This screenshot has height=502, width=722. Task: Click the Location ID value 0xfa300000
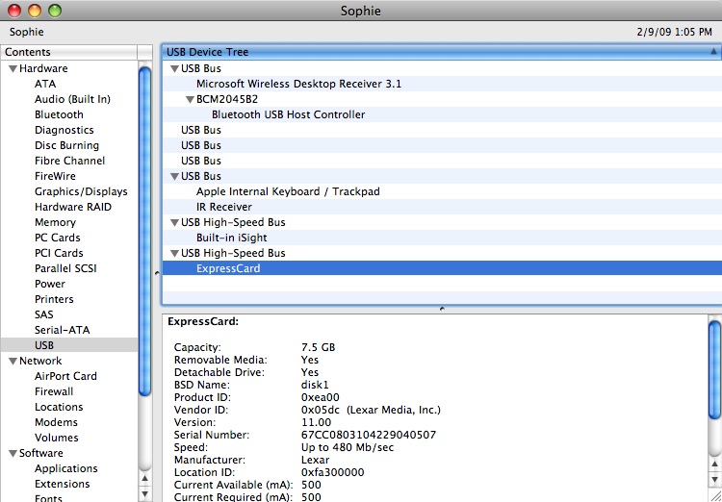pos(332,472)
